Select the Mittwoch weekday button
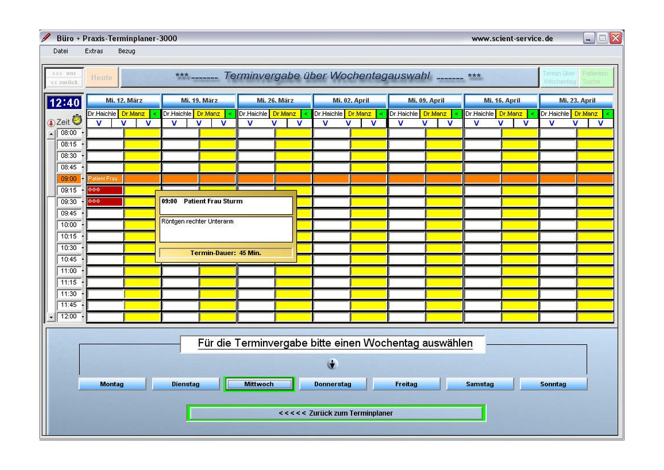The image size is (664, 470). tap(259, 384)
